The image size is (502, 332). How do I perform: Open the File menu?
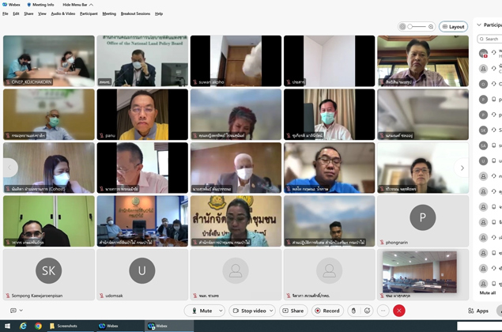click(x=5, y=13)
